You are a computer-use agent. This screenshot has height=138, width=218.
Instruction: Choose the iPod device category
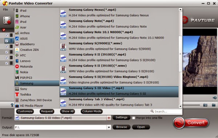(37, 22)
